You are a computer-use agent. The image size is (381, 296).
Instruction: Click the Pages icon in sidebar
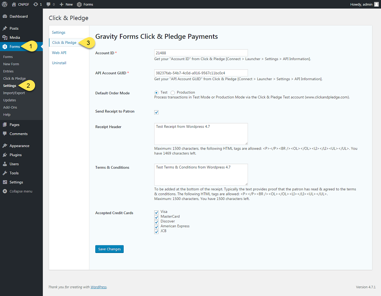coord(5,124)
